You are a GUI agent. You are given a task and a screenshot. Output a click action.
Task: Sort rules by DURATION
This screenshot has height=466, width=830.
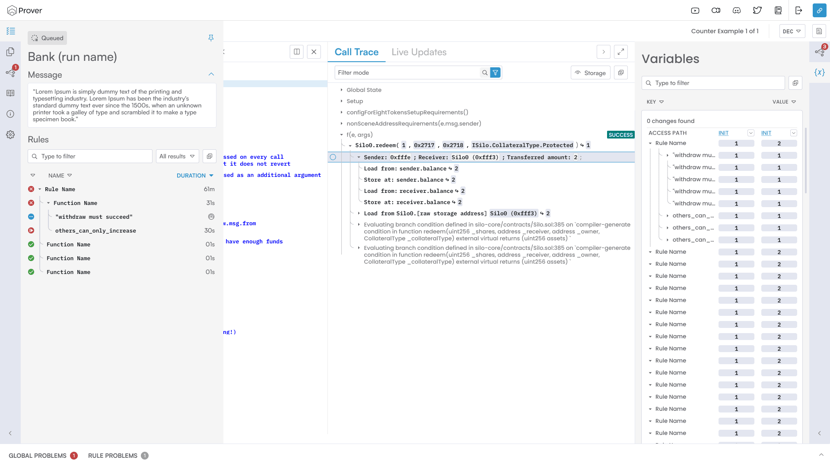tap(195, 176)
